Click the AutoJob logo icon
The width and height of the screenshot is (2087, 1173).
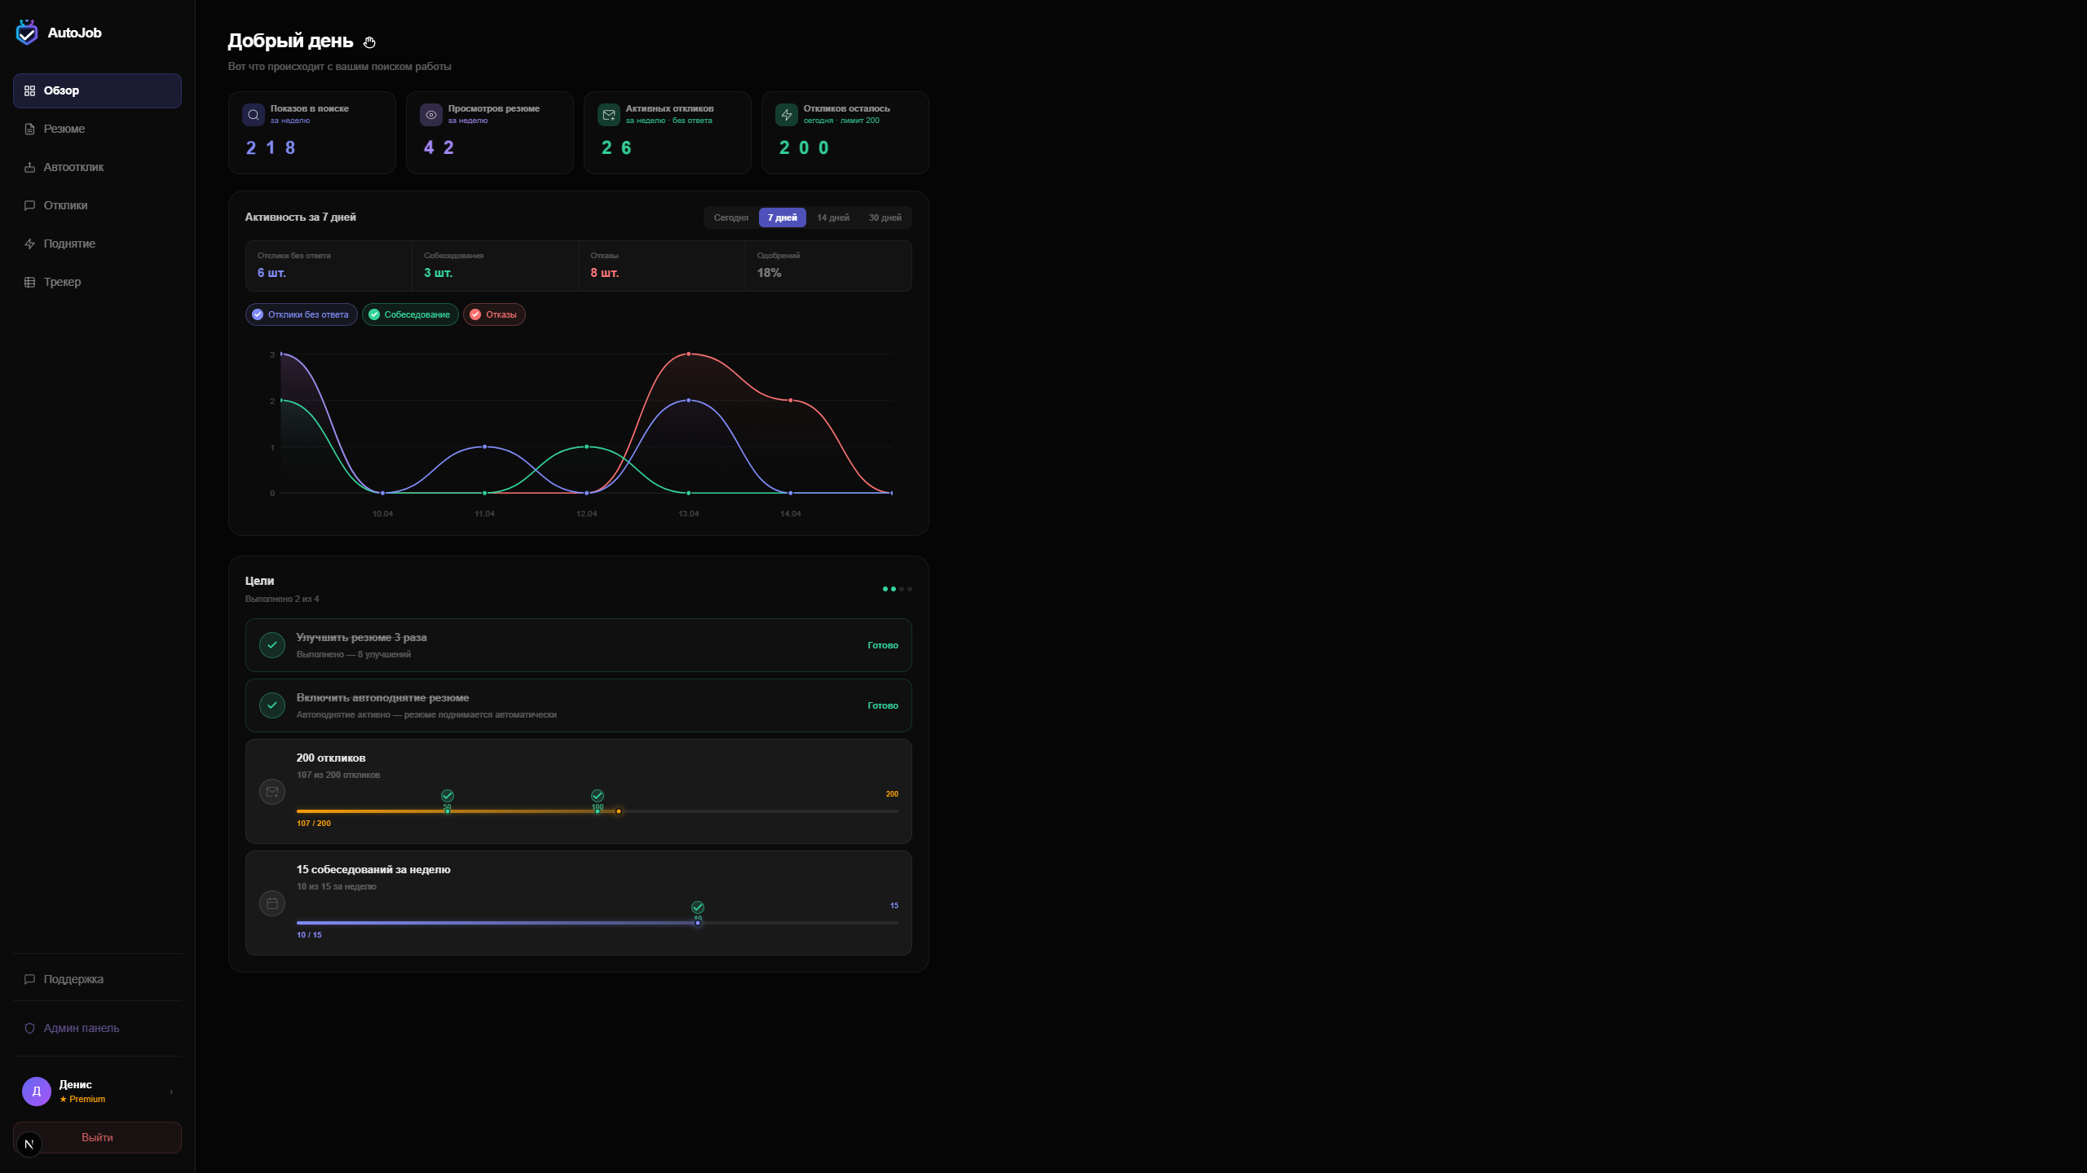(x=27, y=33)
